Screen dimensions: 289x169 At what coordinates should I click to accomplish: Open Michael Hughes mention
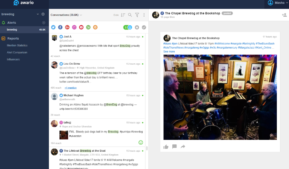coord(97,105)
